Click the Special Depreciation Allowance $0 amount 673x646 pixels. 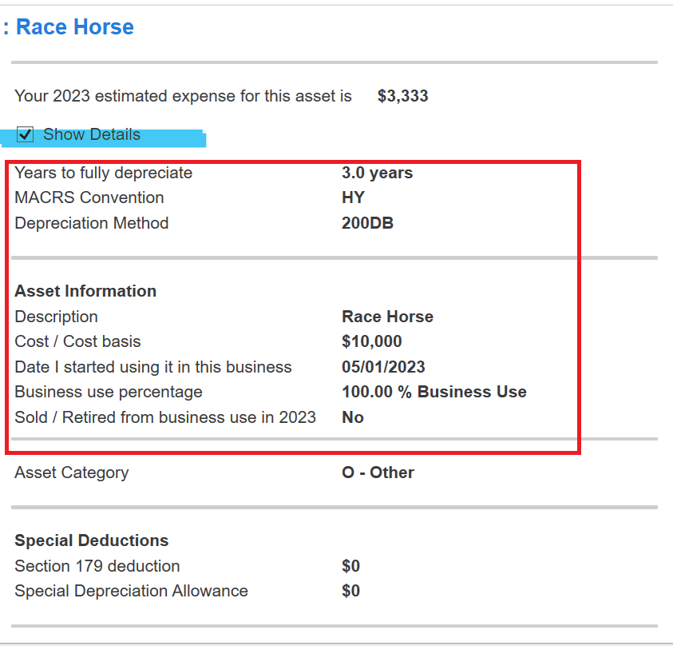(350, 591)
